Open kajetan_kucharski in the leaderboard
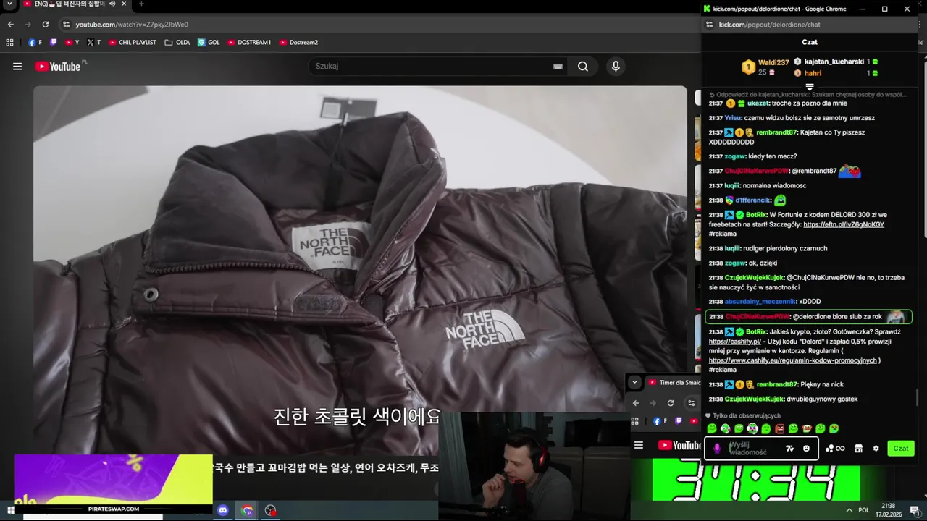Screen dimensions: 927x521 click(834, 62)
